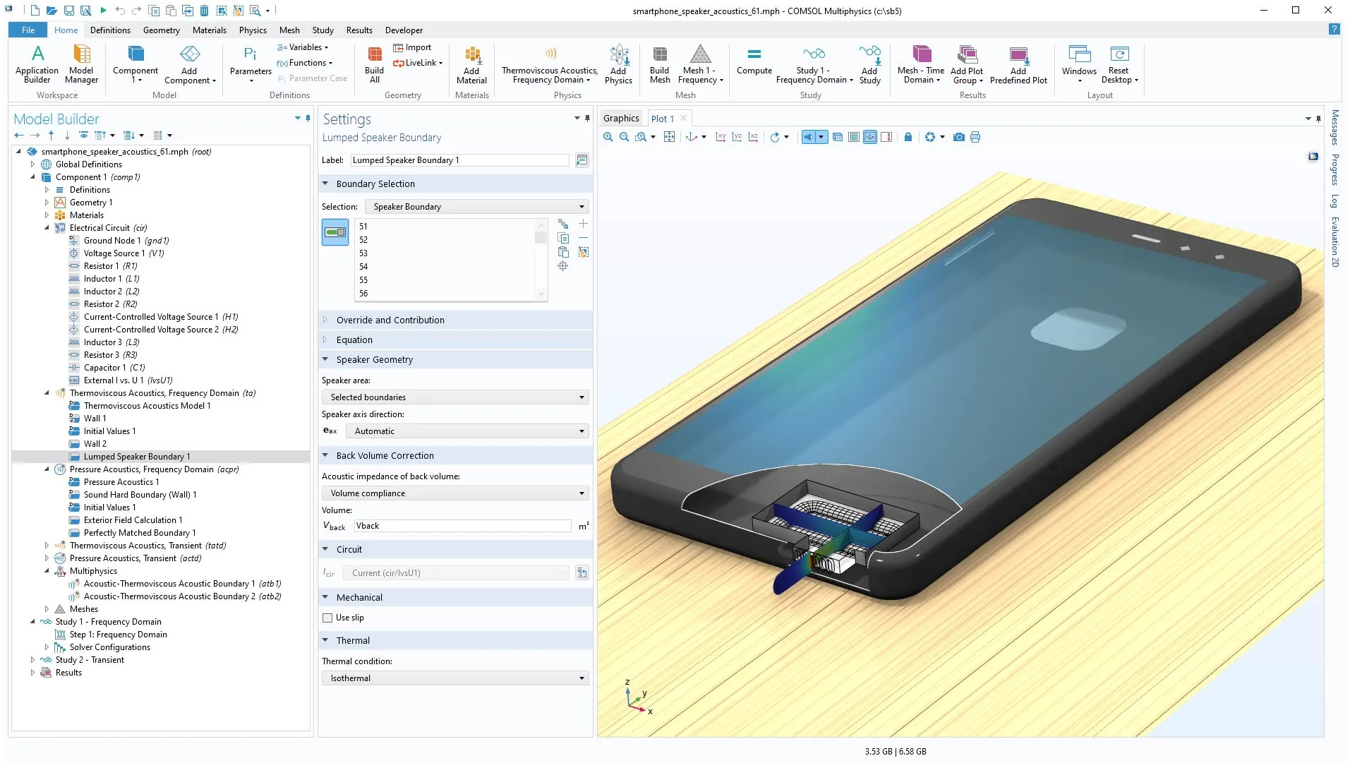Image resolution: width=1350 pixels, height=763 pixels.
Task: Switch graphics view to the XY plane
Action: (x=721, y=137)
